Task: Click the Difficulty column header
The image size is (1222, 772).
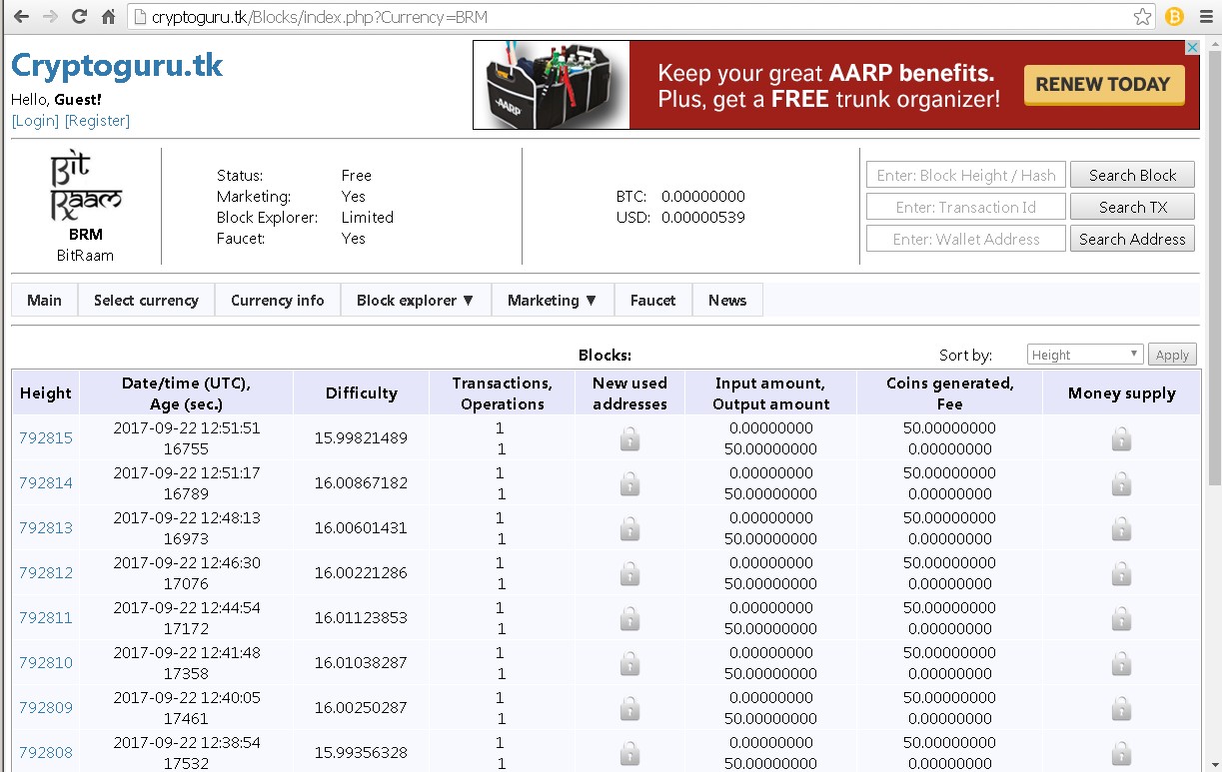Action: (x=361, y=392)
